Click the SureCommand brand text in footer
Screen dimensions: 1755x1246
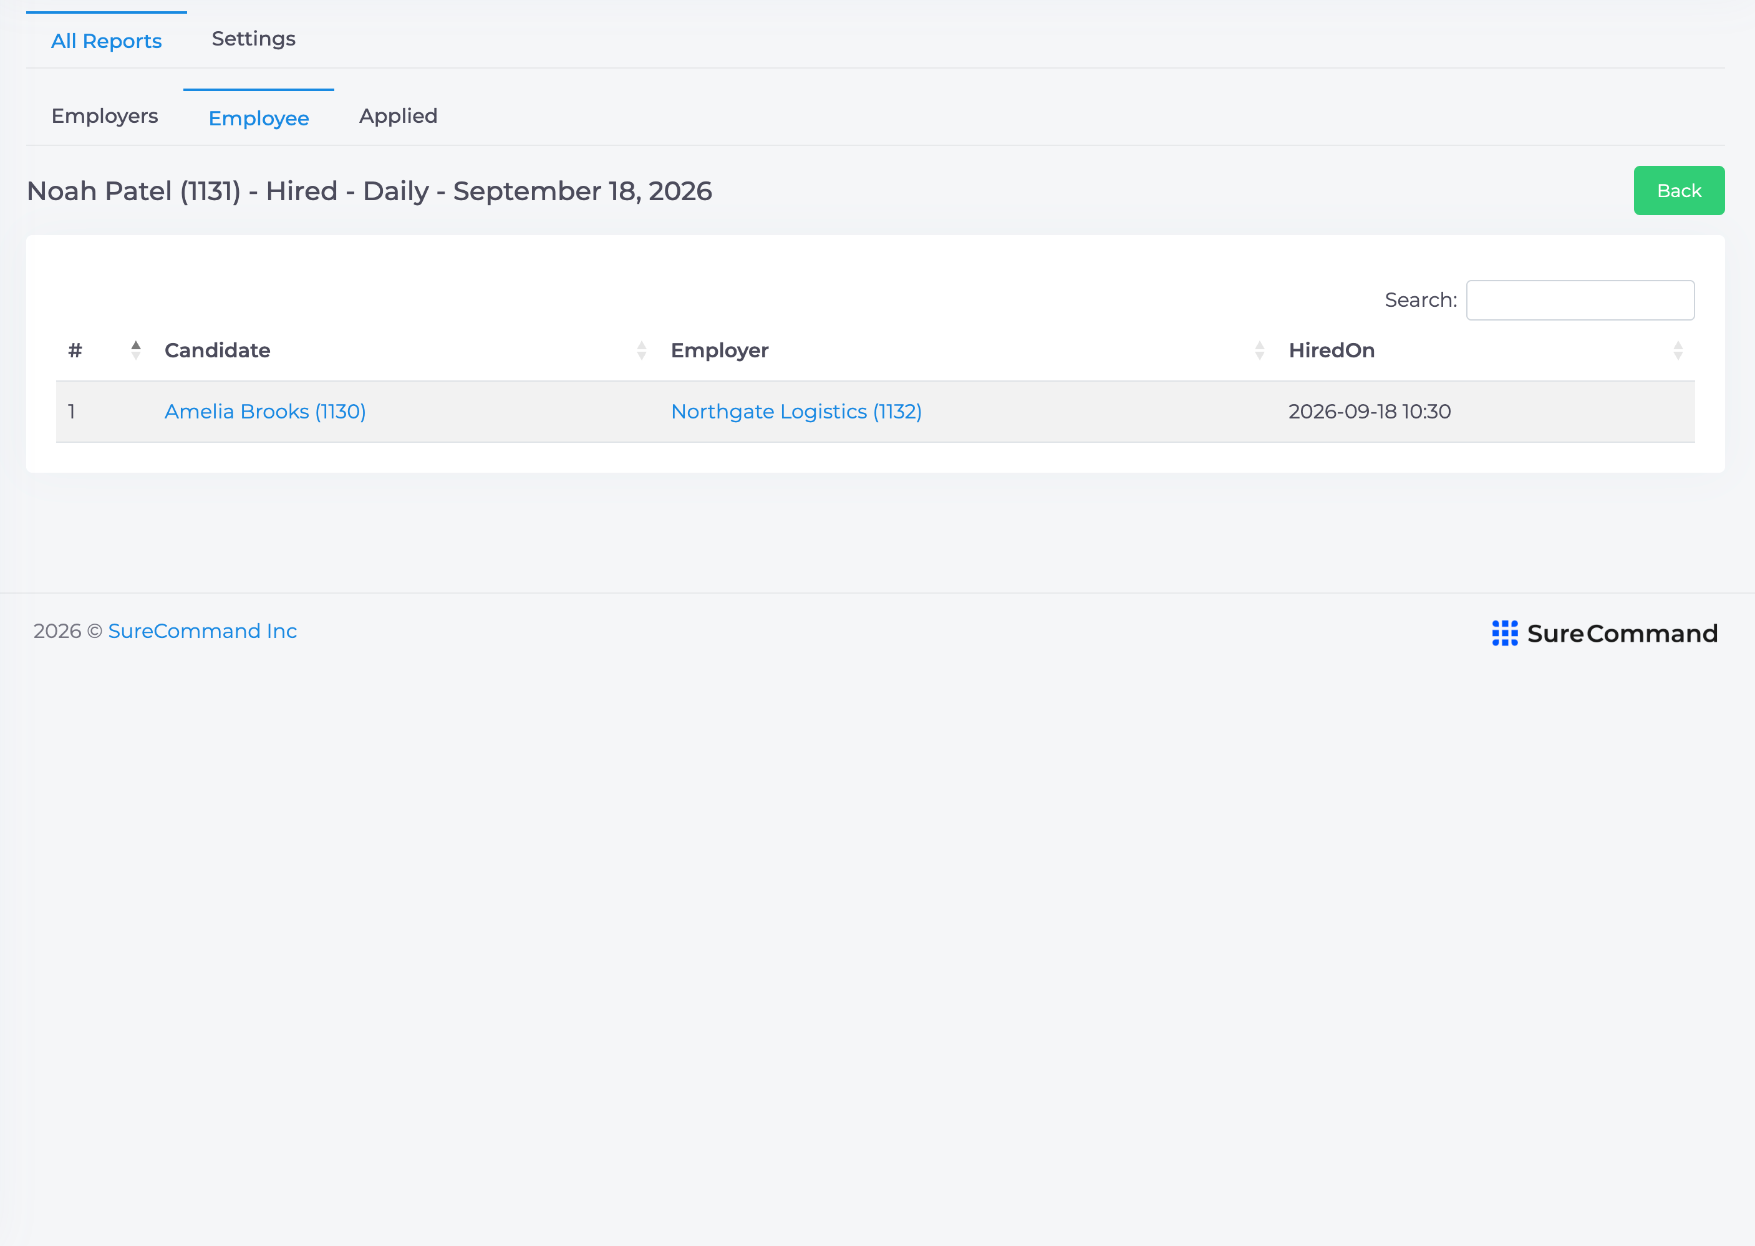(x=1622, y=633)
